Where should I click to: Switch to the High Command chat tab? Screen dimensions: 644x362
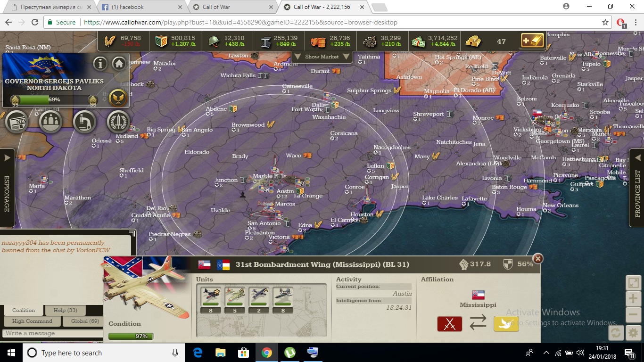[x=32, y=321]
